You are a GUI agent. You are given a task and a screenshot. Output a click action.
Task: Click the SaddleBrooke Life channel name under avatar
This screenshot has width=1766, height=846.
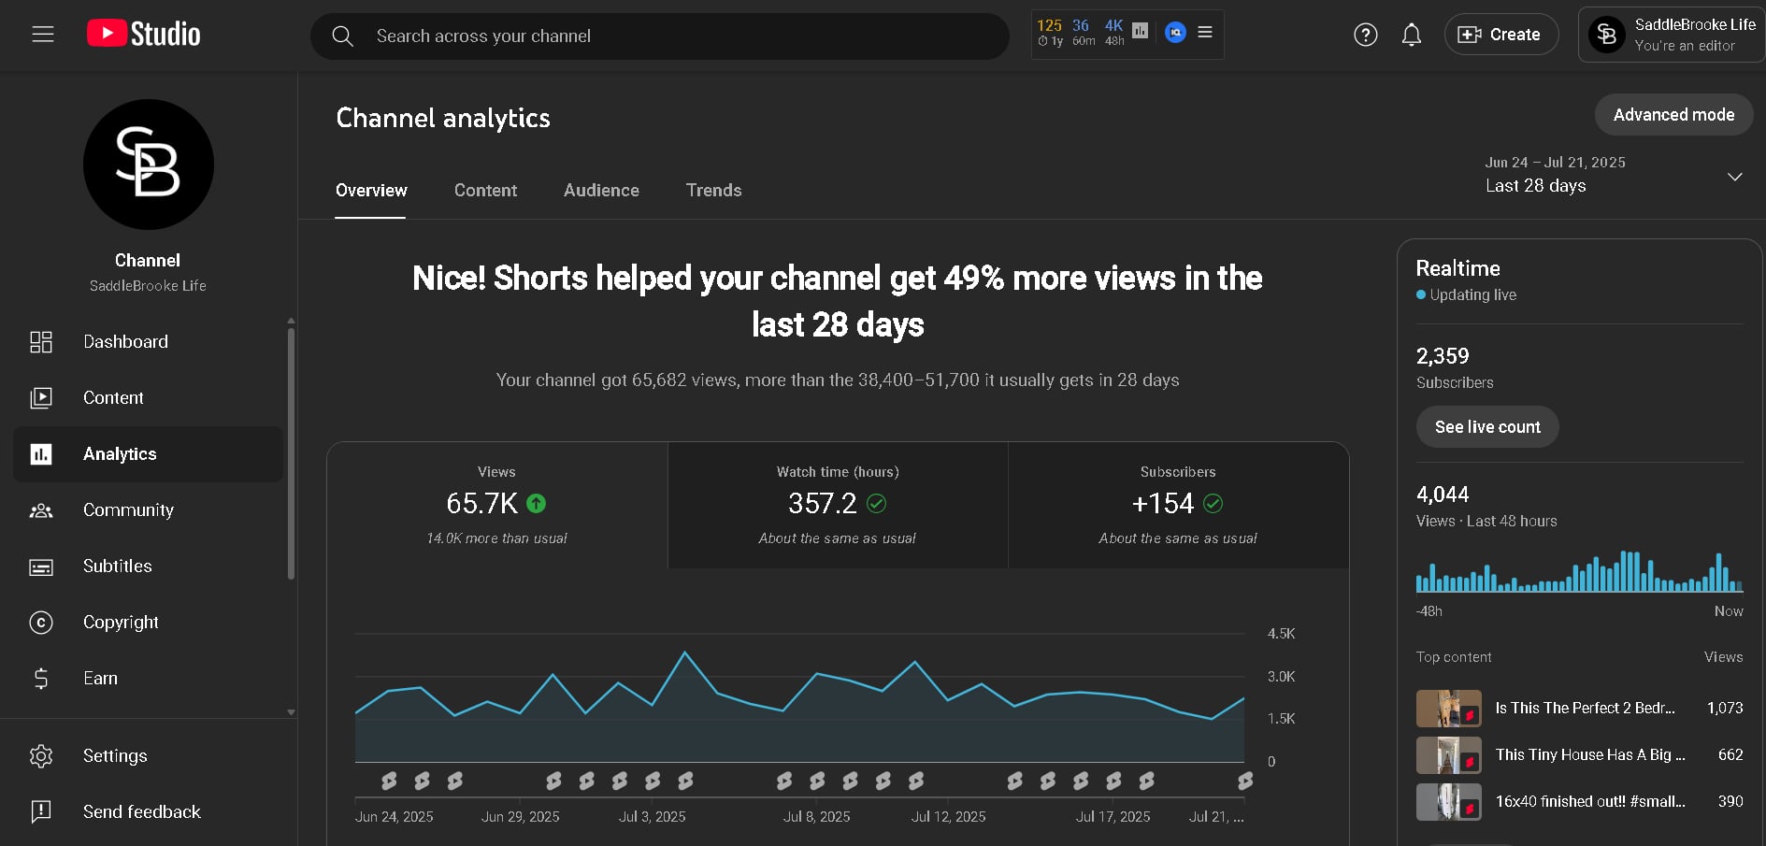pos(148,286)
